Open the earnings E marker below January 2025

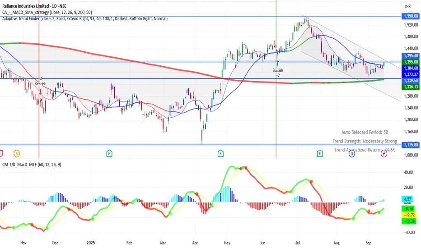click(x=109, y=153)
